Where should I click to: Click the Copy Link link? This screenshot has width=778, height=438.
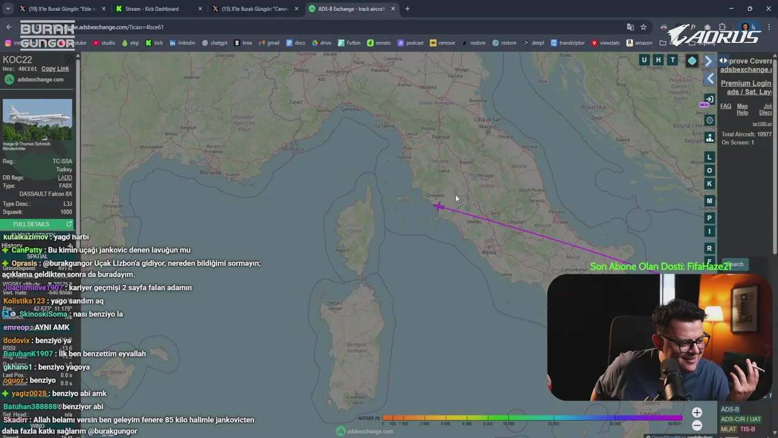(55, 69)
